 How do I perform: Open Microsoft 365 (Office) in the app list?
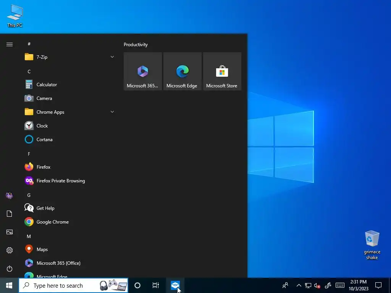(69, 263)
